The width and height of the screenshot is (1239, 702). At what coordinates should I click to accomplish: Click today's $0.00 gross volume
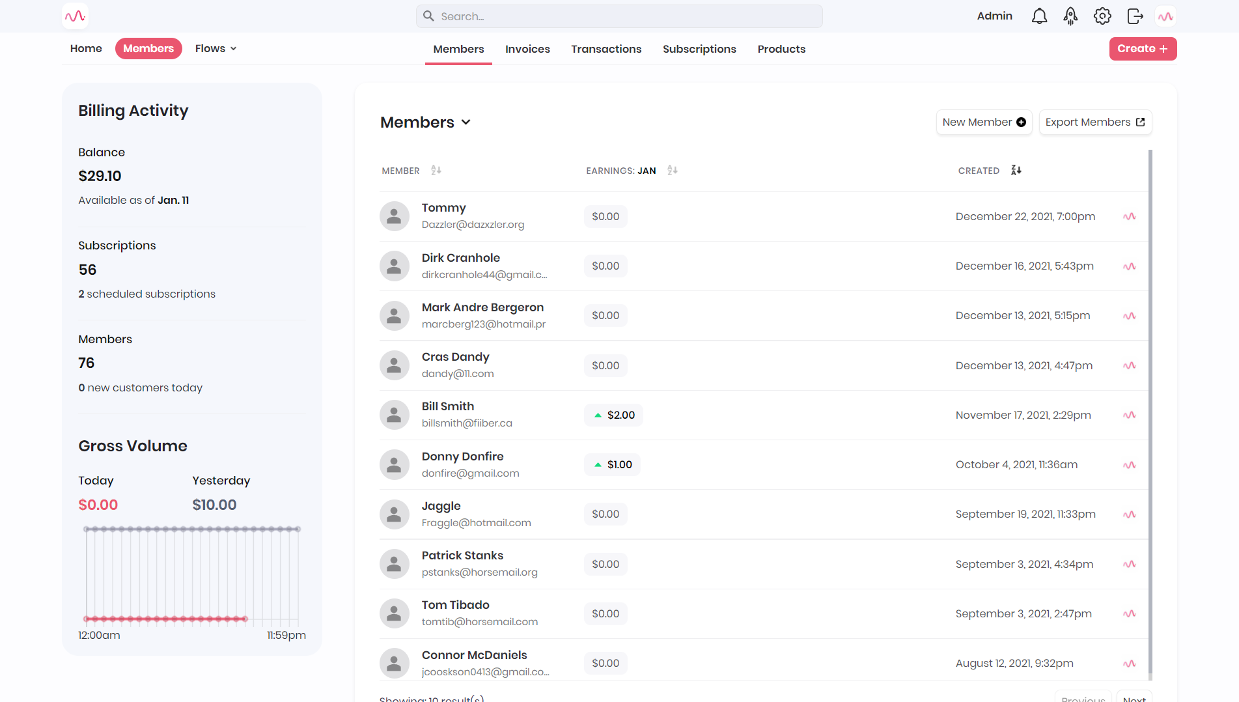point(98,505)
